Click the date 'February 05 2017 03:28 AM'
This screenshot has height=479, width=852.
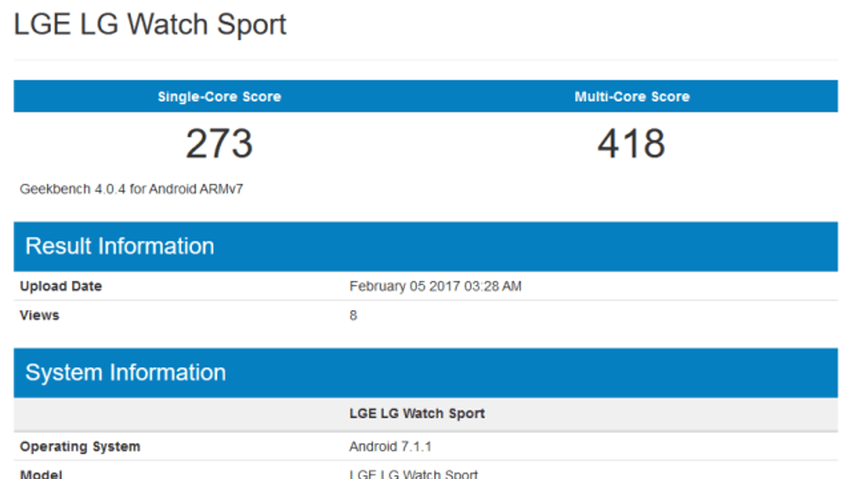(x=436, y=286)
